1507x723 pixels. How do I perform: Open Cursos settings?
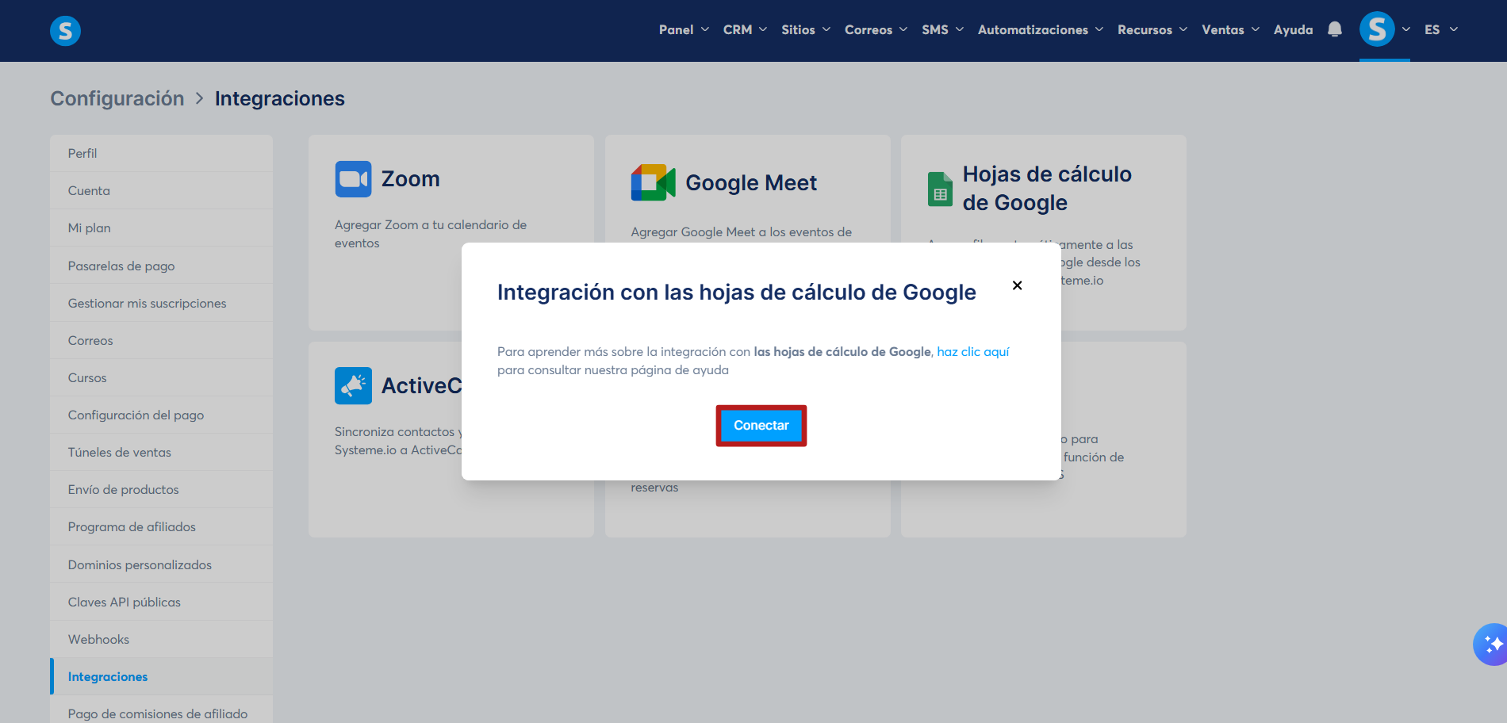(162, 377)
